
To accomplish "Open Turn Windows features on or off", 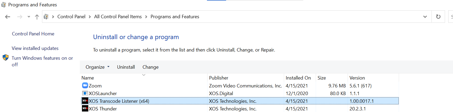I will [42, 61].
